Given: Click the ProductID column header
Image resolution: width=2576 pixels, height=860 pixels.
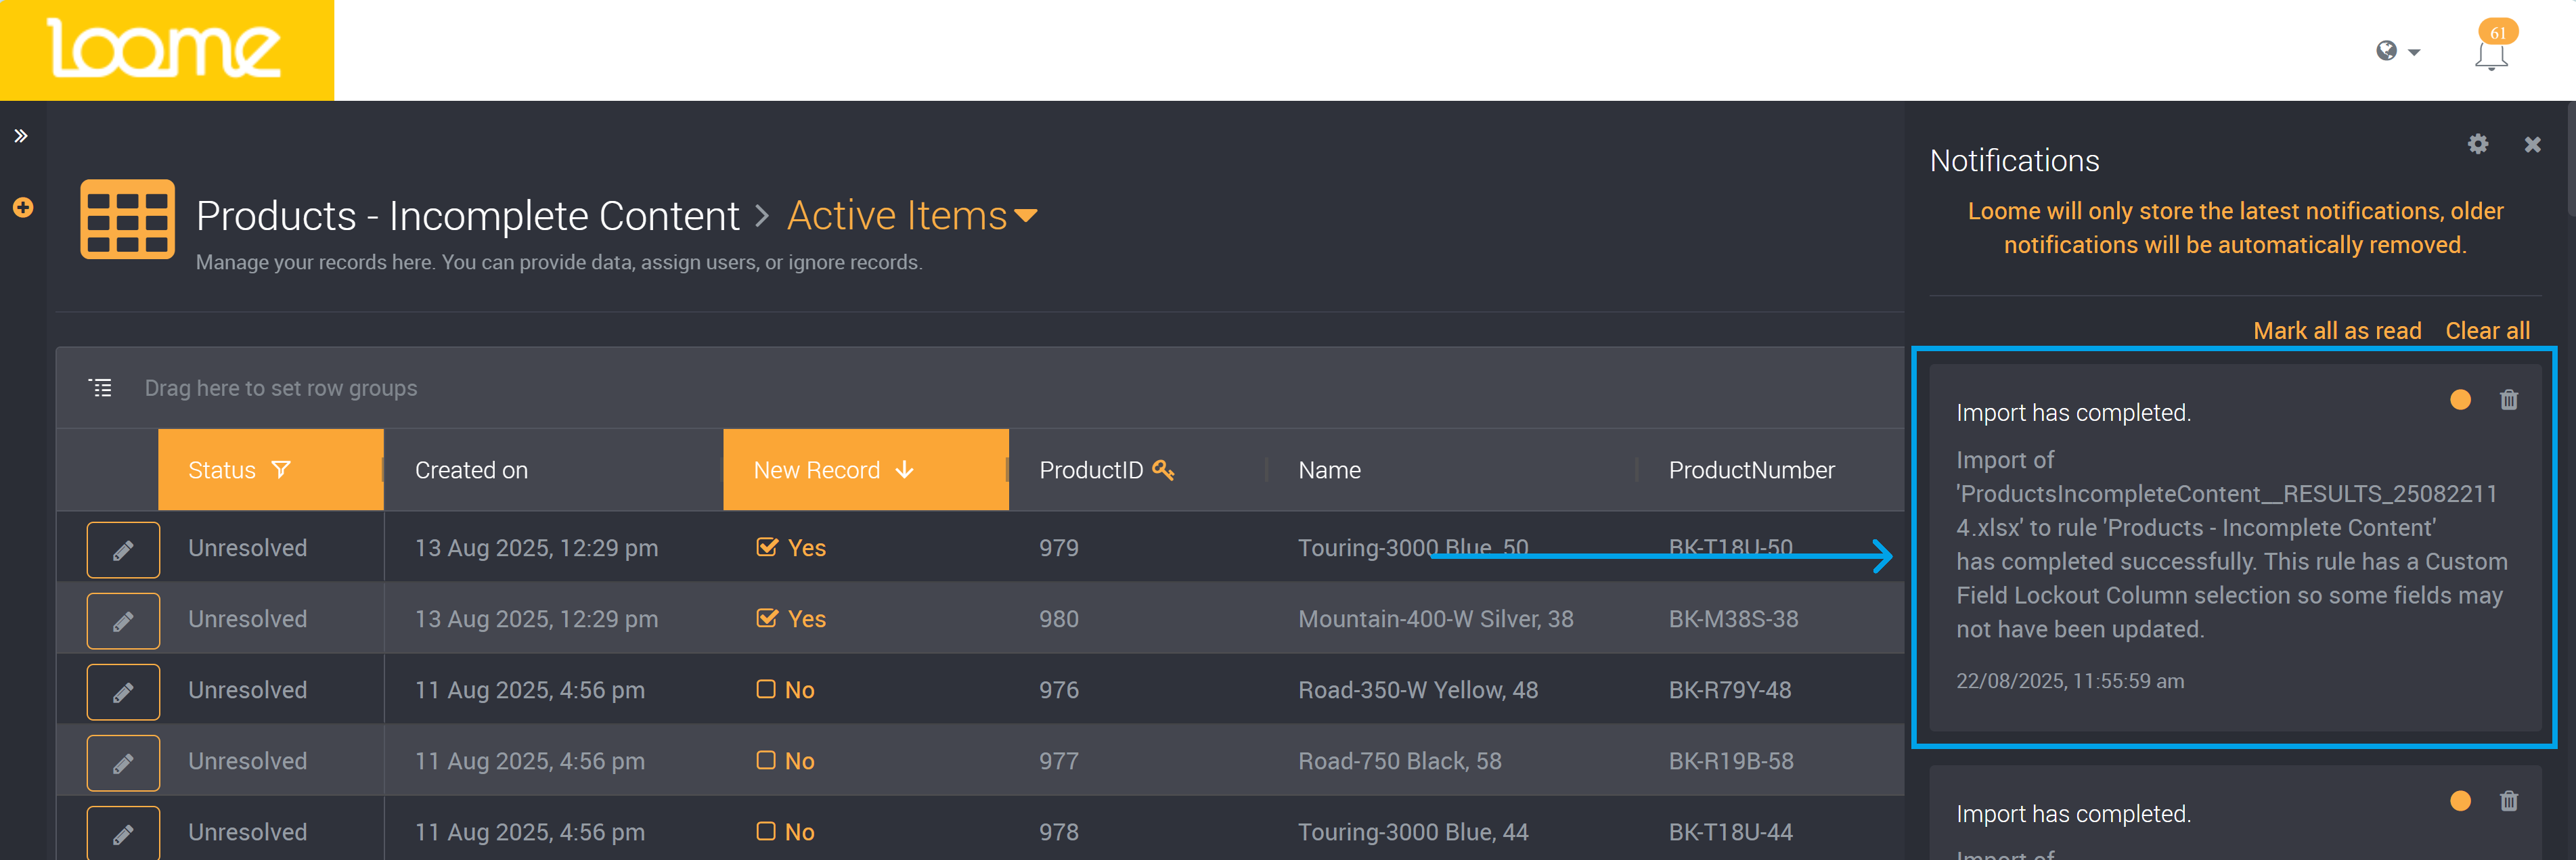Looking at the screenshot, I should (1091, 470).
